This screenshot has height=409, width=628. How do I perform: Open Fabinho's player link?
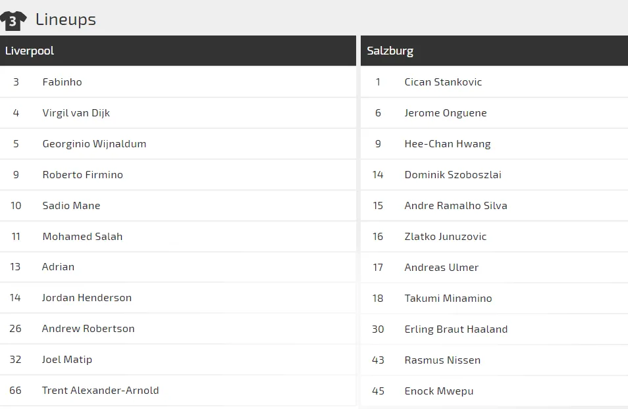[x=62, y=82]
